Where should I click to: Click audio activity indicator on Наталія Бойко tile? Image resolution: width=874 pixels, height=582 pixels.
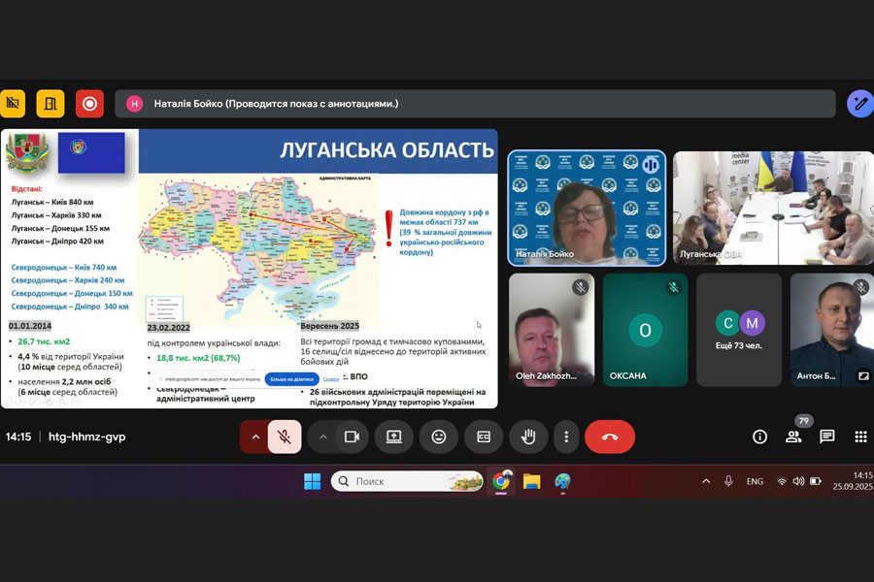click(651, 165)
